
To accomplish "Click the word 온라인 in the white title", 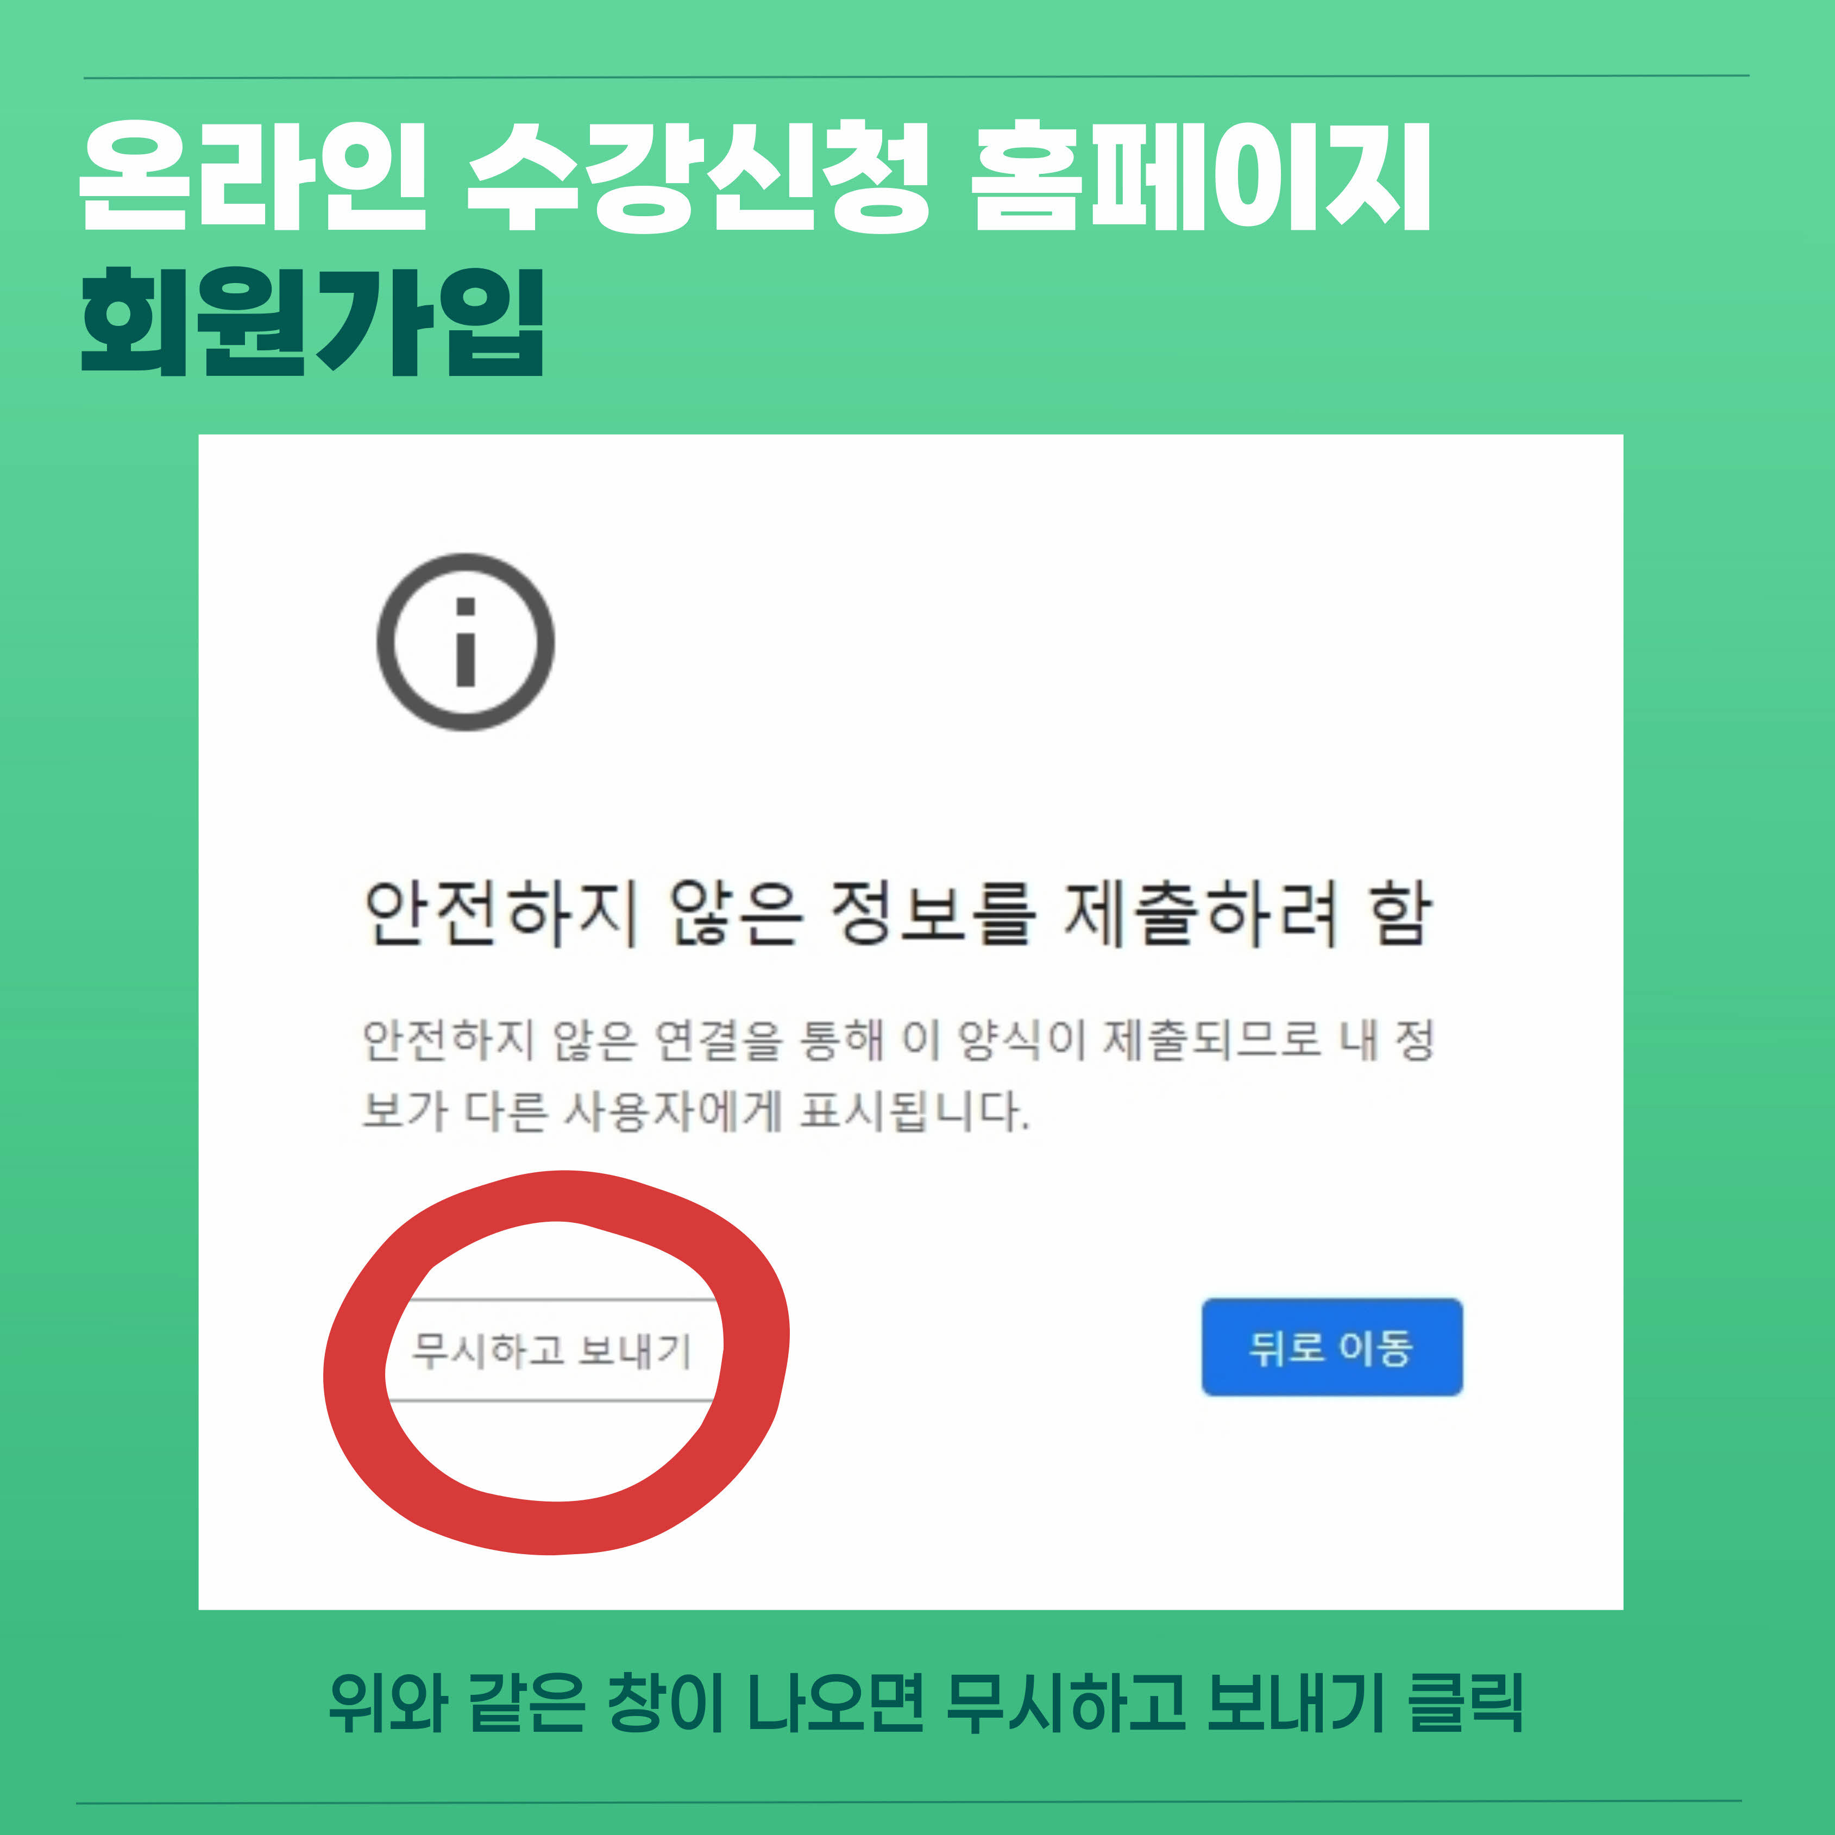I will [253, 177].
